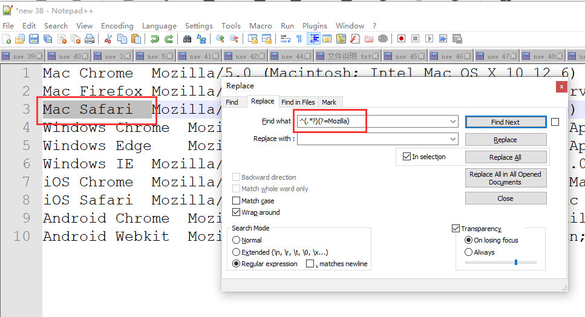Viewport: 585px width, 317px height.
Task: Open the Function List icon
Action: 355,39
